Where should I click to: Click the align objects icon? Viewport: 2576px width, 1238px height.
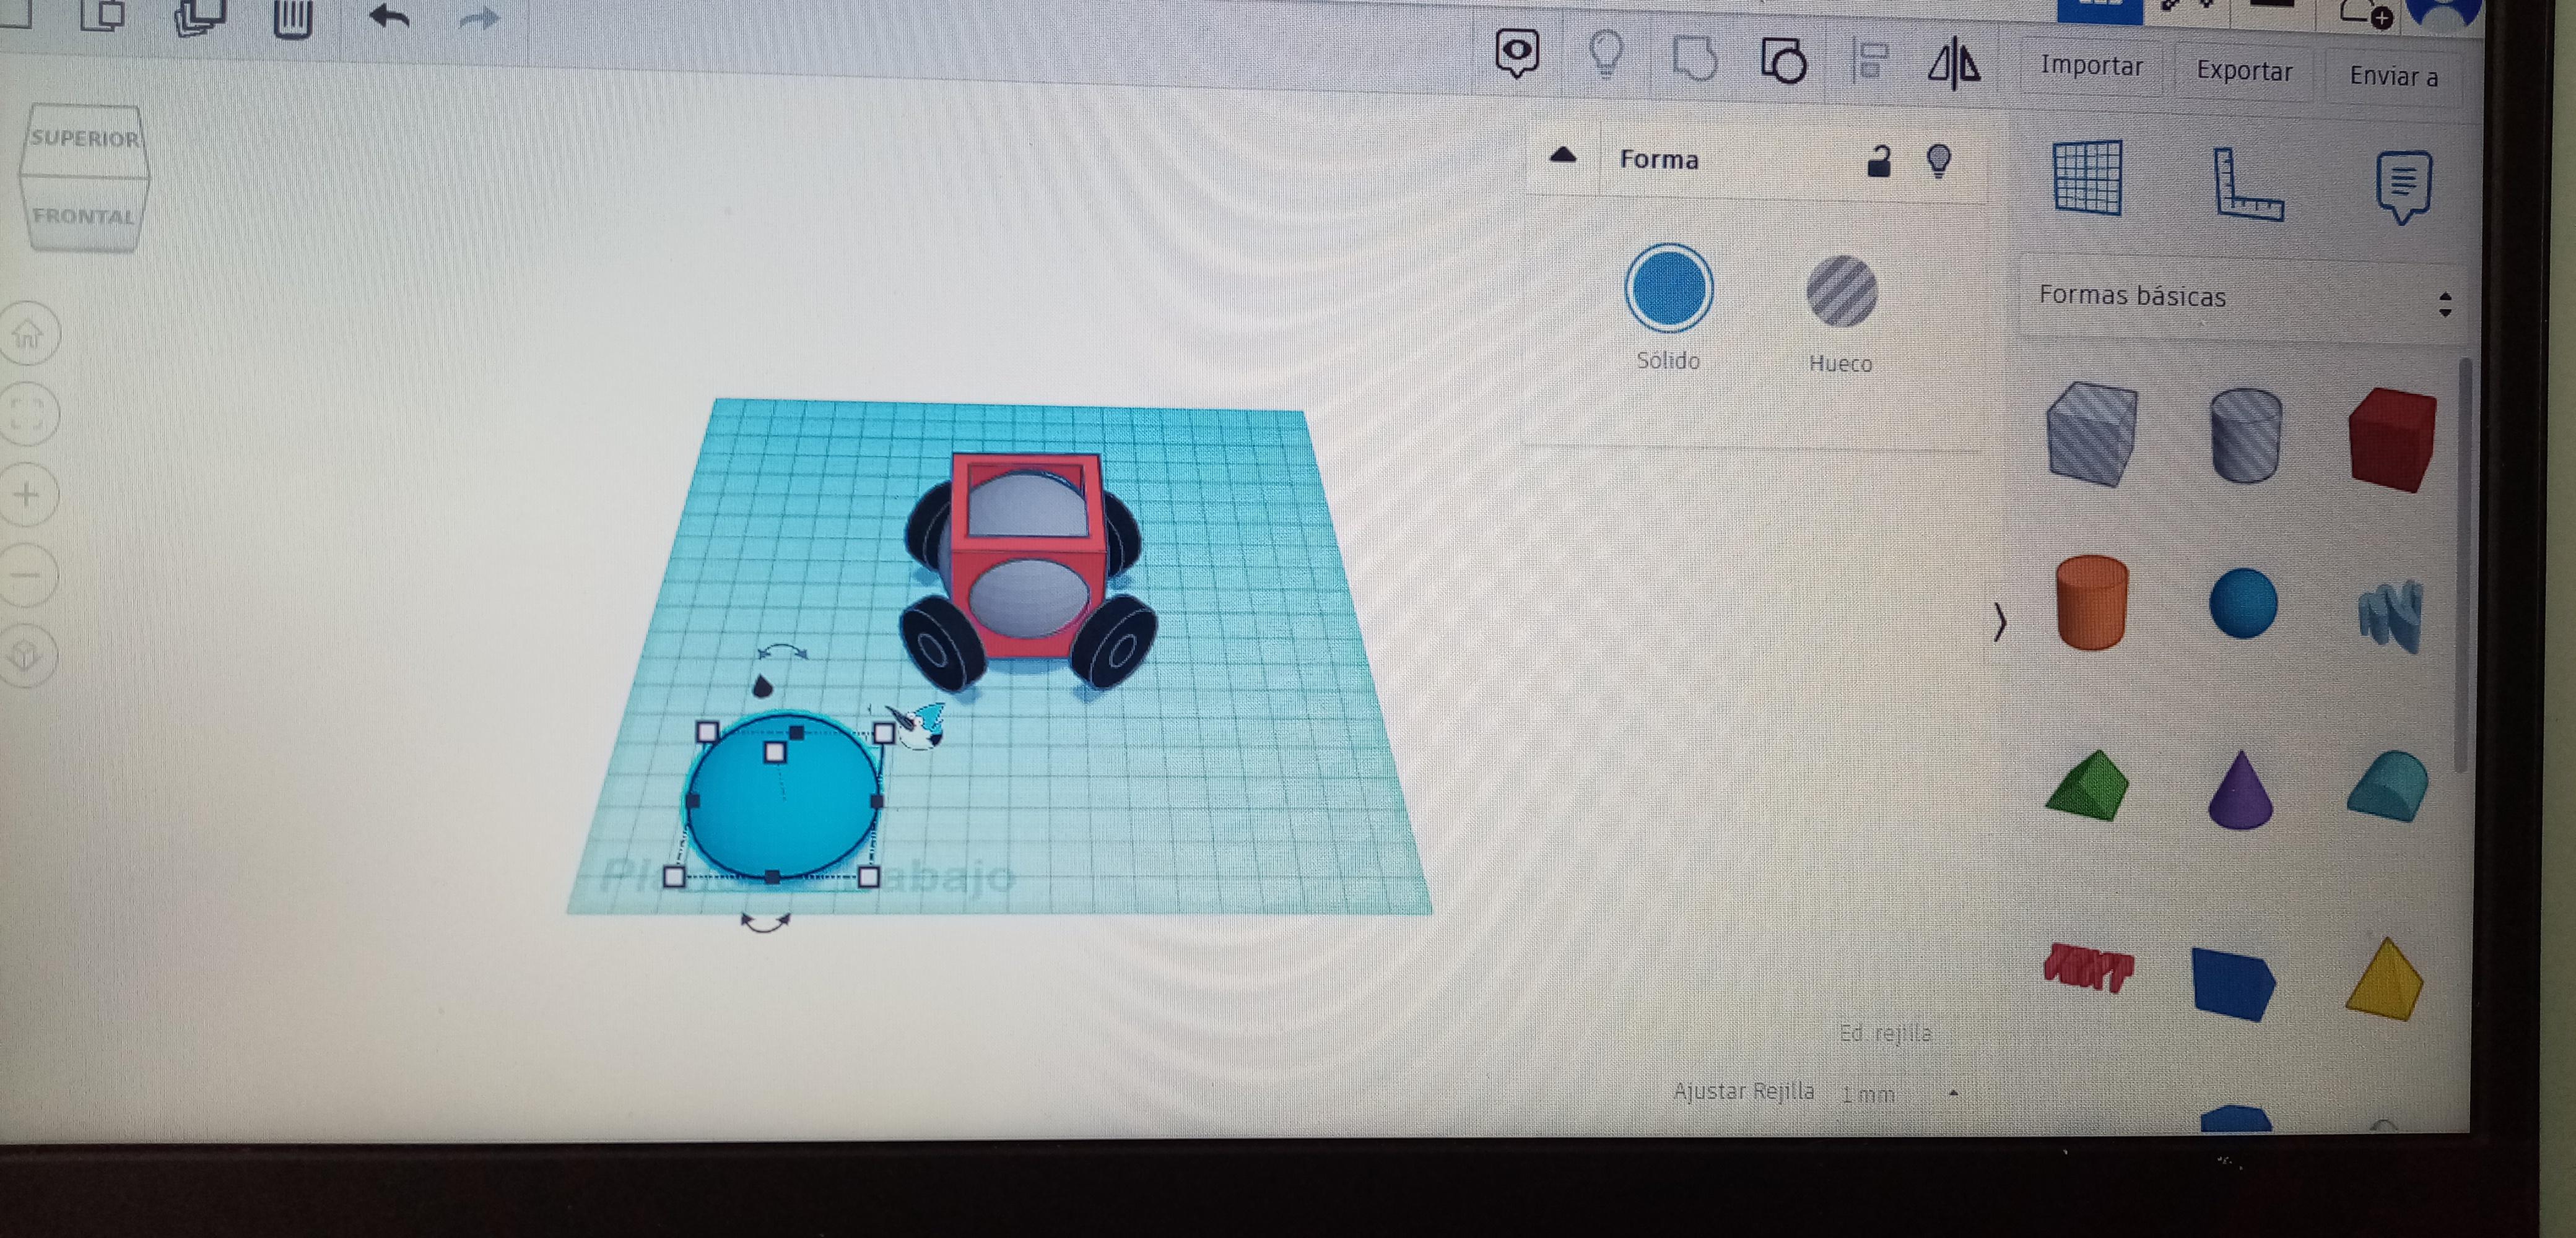[1868, 61]
